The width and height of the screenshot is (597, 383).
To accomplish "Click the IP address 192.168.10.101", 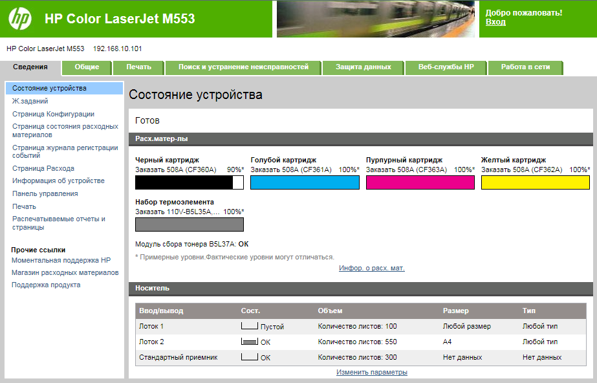I will (117, 49).
